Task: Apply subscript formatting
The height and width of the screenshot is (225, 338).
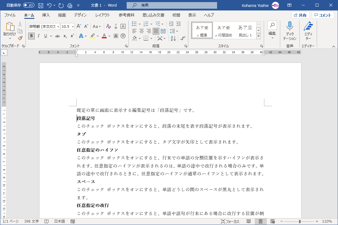Action: coord(65,36)
